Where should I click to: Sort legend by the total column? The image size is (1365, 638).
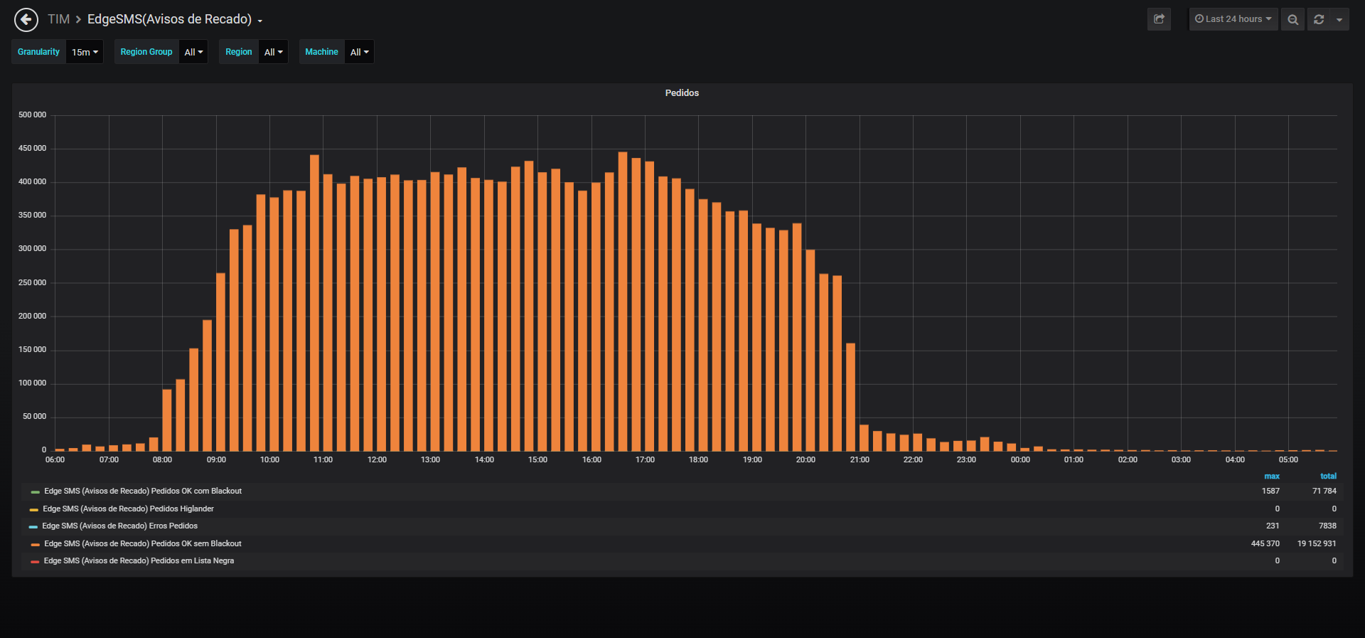point(1328,477)
